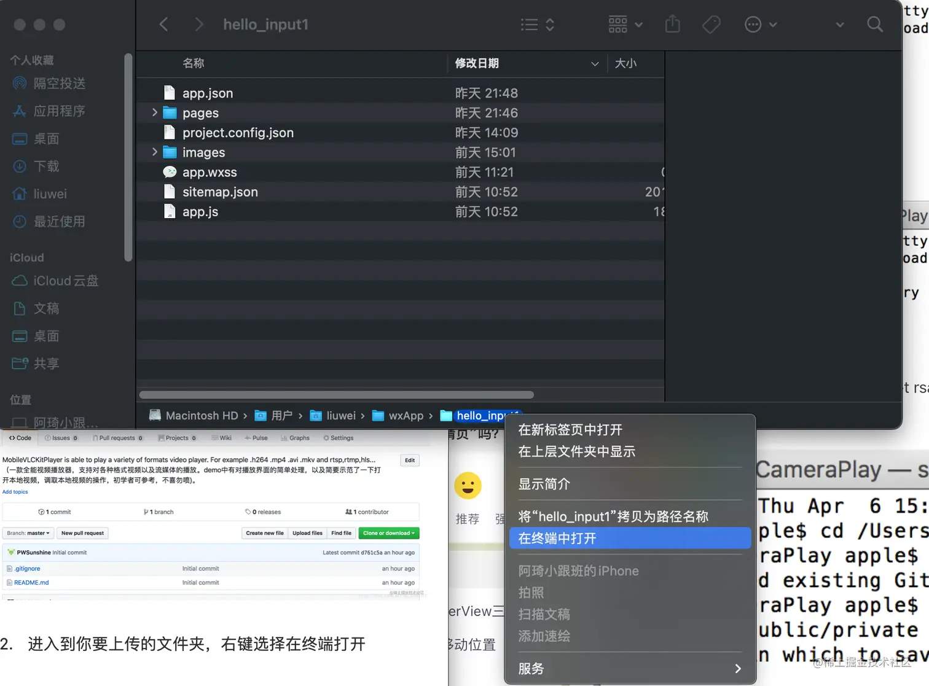Screen dimensions: 929x686
Task: Choose 显示简介 from context menu
Action: (630, 484)
